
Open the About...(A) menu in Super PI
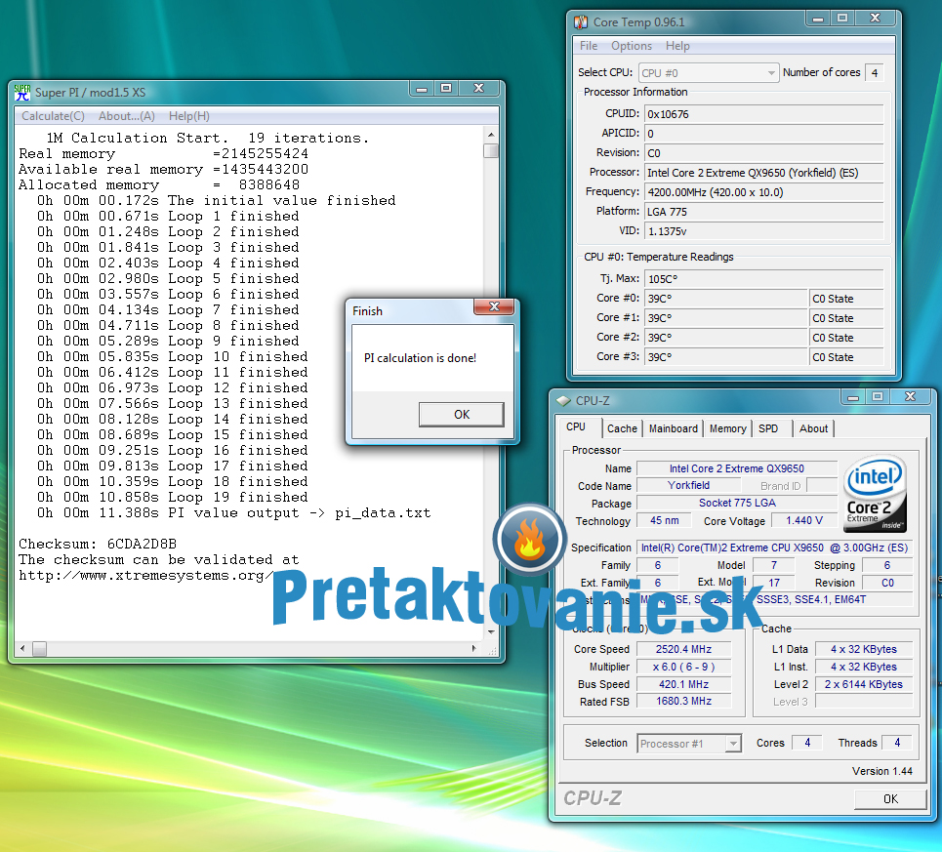click(x=127, y=116)
